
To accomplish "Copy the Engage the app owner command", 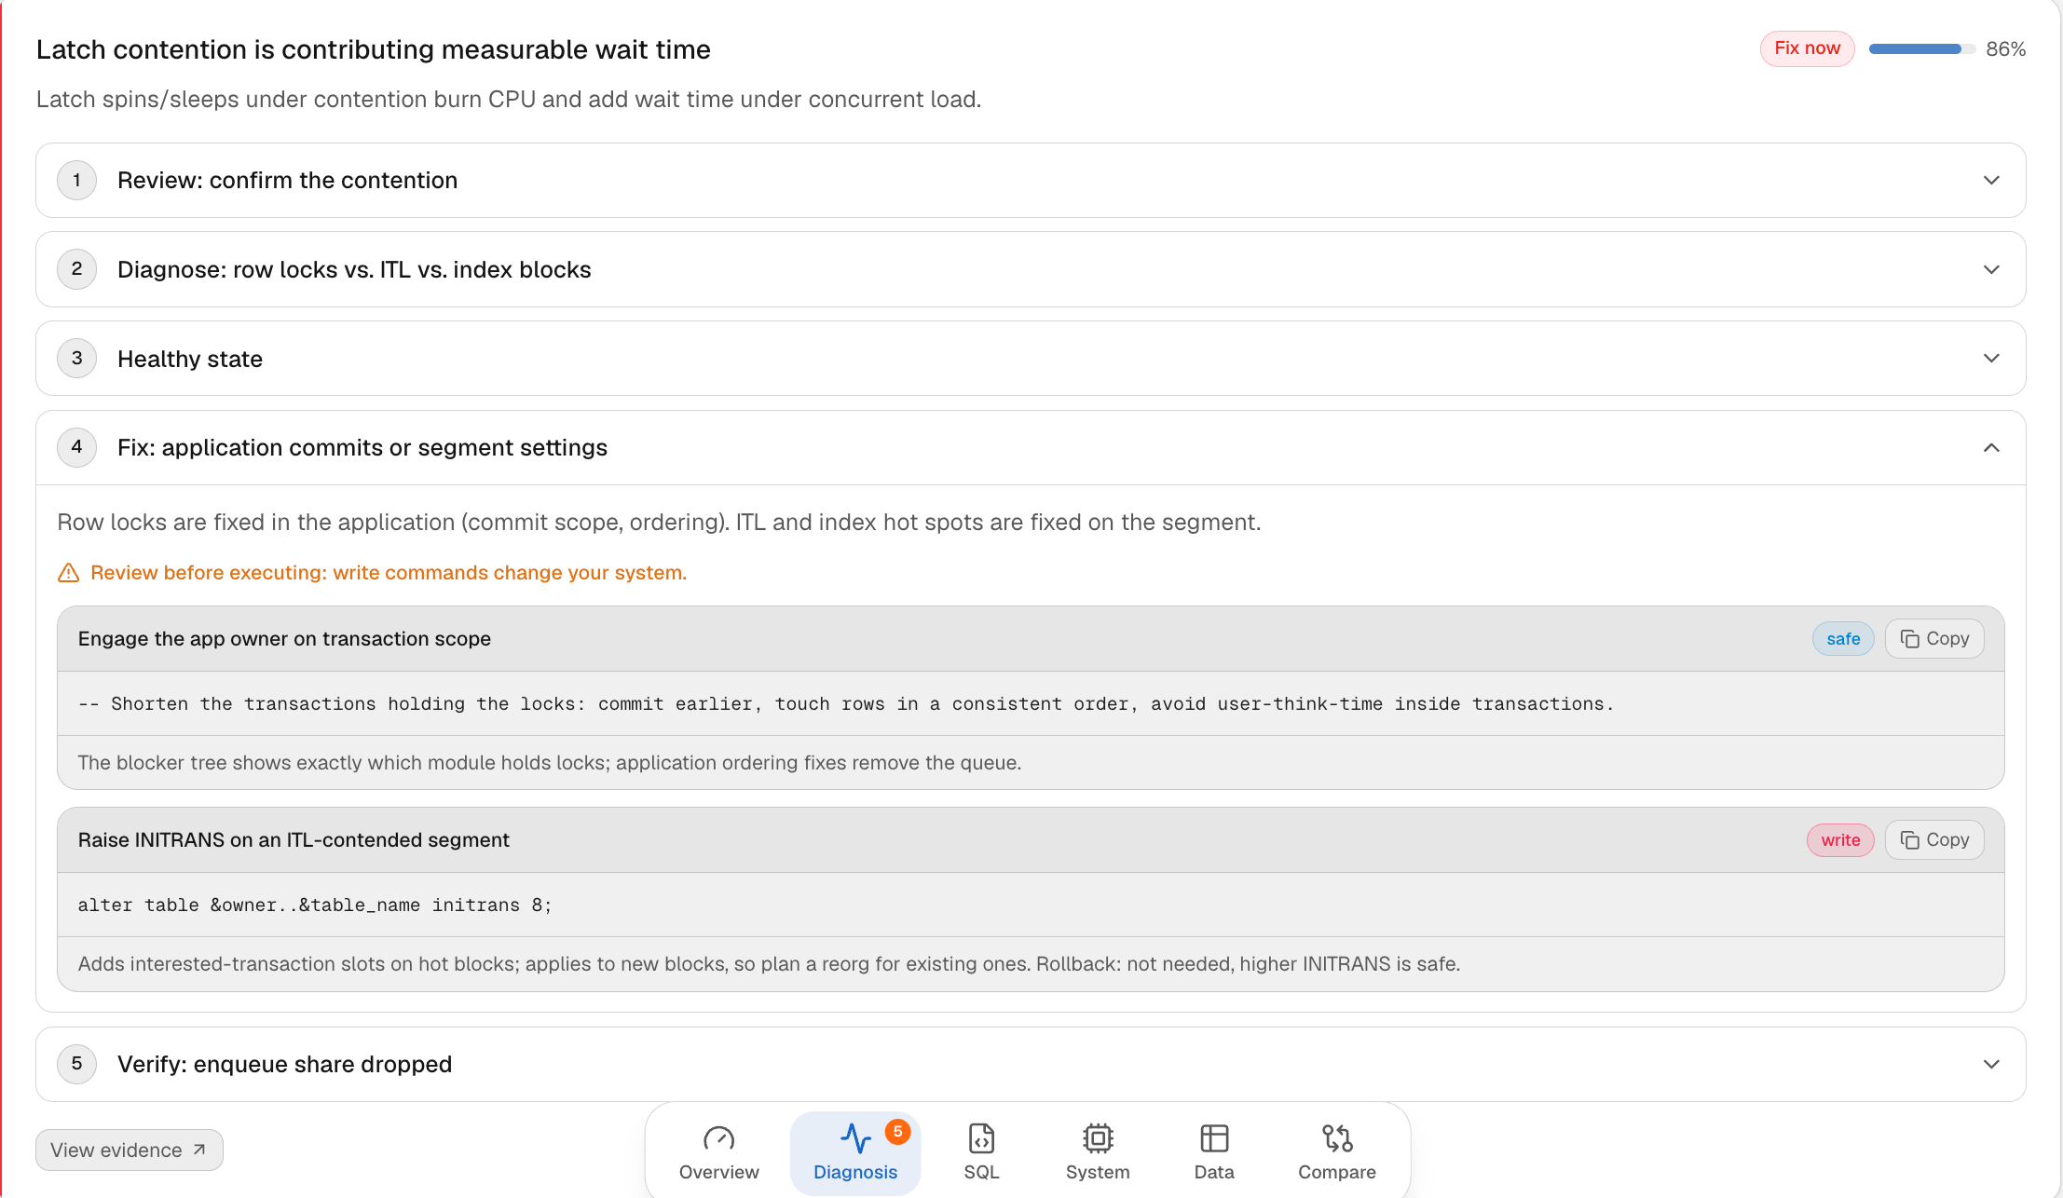I will [x=1934, y=639].
